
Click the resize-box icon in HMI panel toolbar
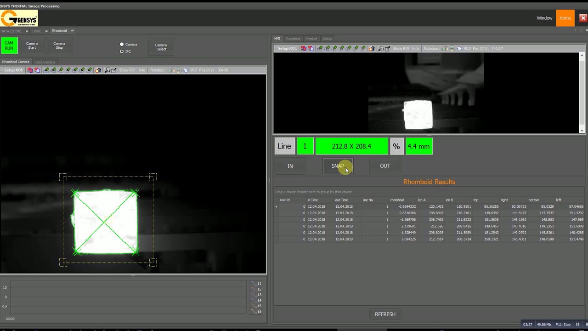tap(381, 48)
